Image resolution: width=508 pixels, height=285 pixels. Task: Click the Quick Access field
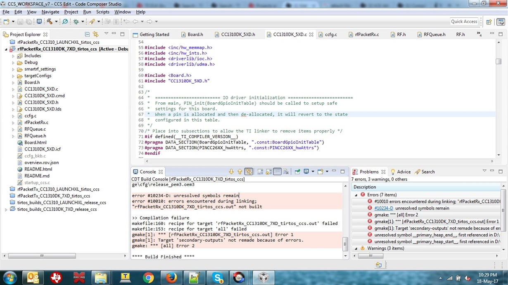coord(464,21)
